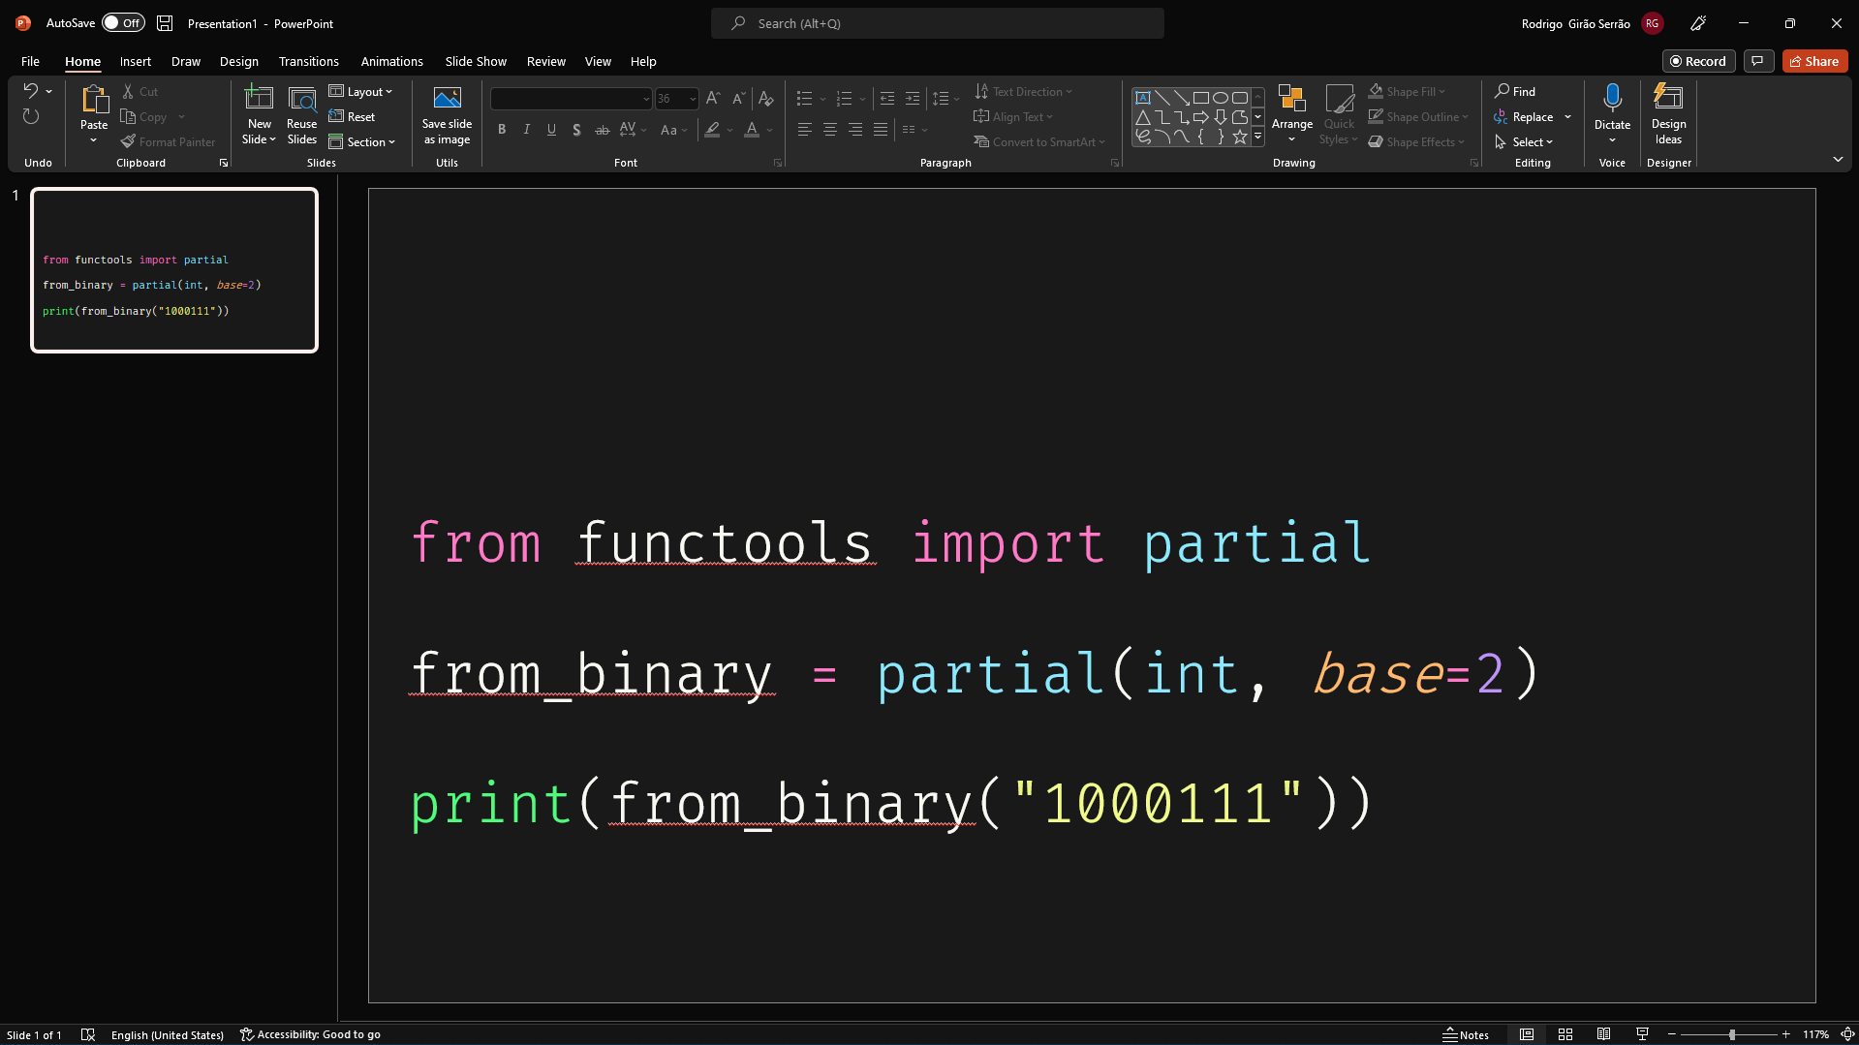Viewport: 1859px width, 1045px height.
Task: Toggle underline formatting
Action: pos(551,129)
